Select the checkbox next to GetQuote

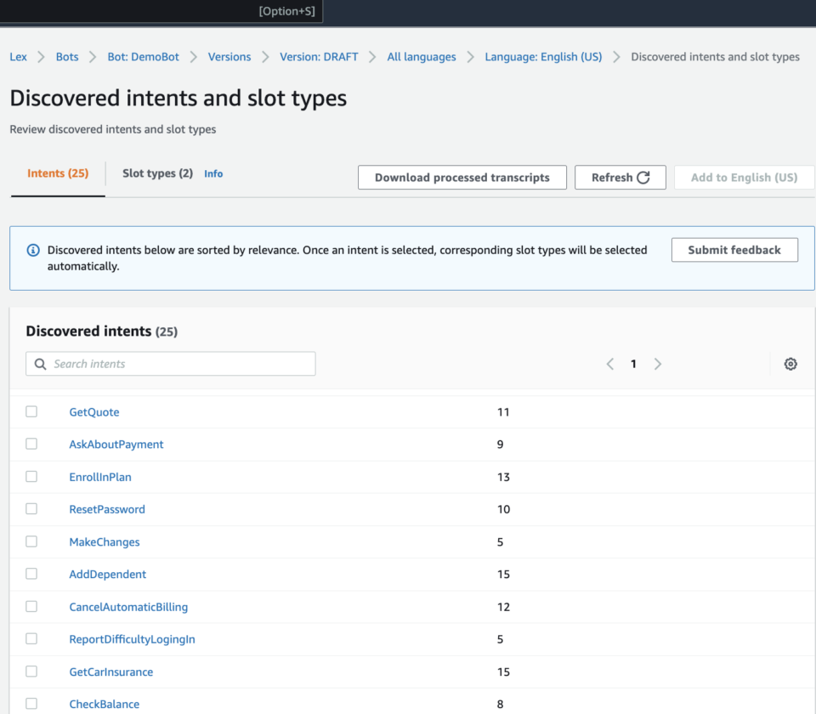(x=31, y=411)
